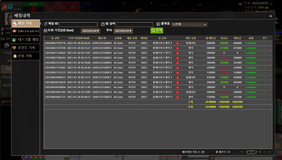Click the 상태 column header
The height and width of the screenshot is (160, 282).
pos(251,38)
